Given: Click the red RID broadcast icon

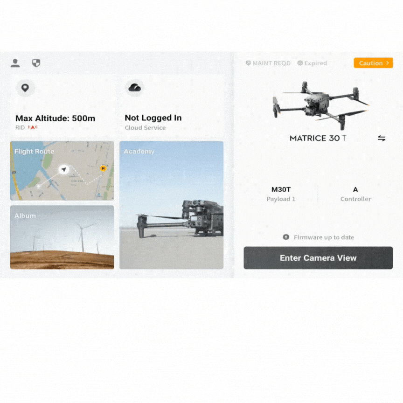Looking at the screenshot, I should 33,127.
